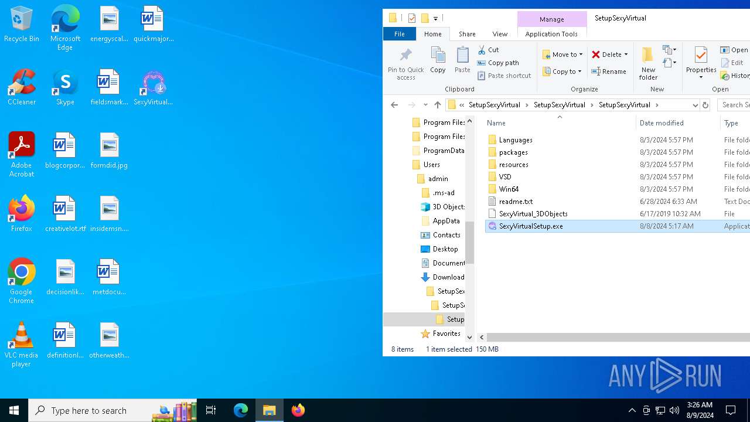750x422 pixels.
Task: Open Delete dropdown arrow
Action: click(x=626, y=55)
